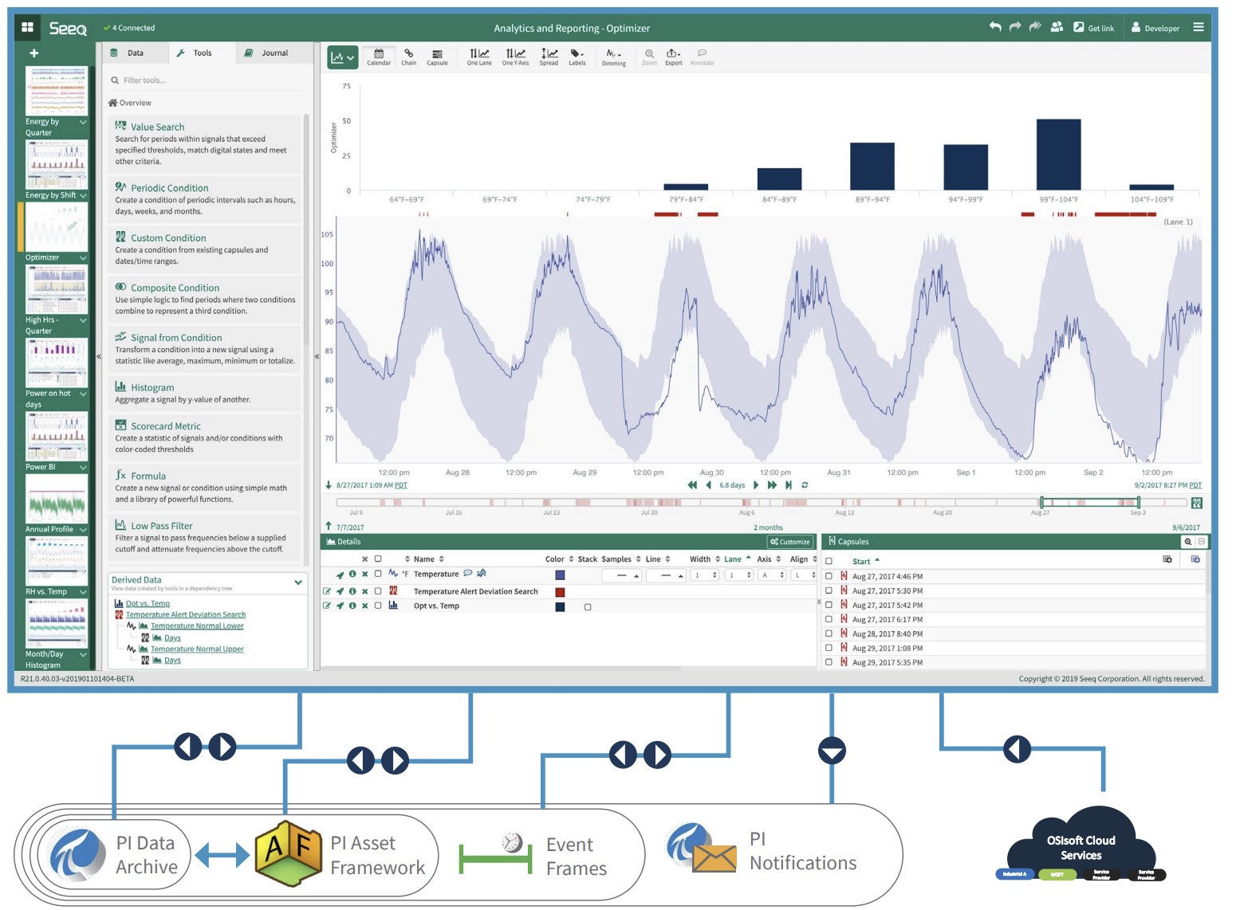This screenshot has height=910, width=1236.
Task: Apply One Y-Axis layout
Action: pos(515,57)
